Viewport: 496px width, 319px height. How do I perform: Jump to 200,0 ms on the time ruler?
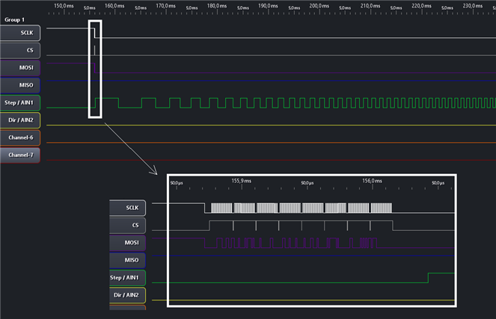[x=318, y=6]
